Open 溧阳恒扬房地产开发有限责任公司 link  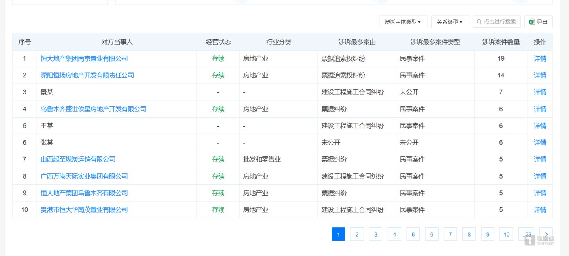(87, 75)
